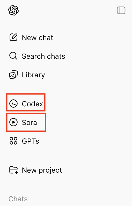
Task: Click the folder-plus New project icon
Action: [14, 170]
